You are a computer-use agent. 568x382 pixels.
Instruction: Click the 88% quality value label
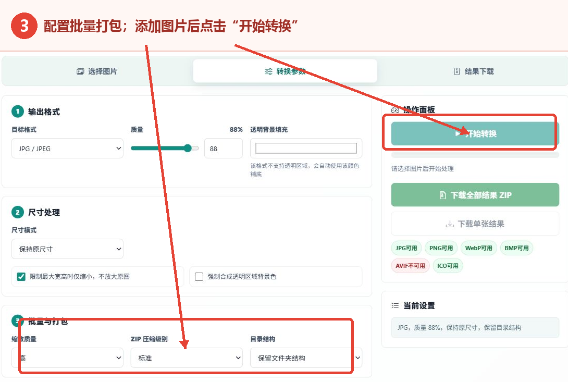pos(236,129)
